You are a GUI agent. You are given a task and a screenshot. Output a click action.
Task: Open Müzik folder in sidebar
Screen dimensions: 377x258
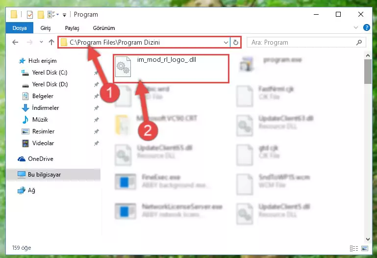click(40, 120)
